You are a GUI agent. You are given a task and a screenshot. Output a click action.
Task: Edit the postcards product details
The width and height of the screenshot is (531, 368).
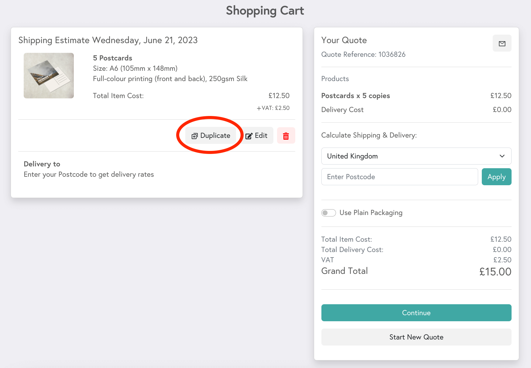pyautogui.click(x=257, y=135)
